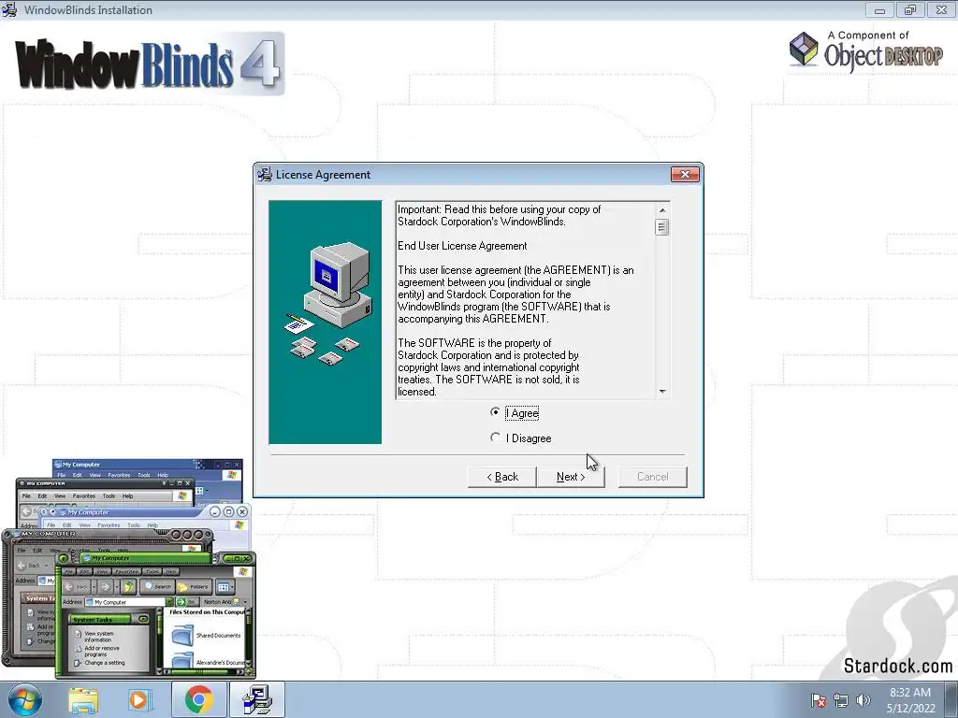Click the WindowBlinds 4 logo
Image resolution: width=958 pixels, height=718 pixels.
tap(149, 65)
